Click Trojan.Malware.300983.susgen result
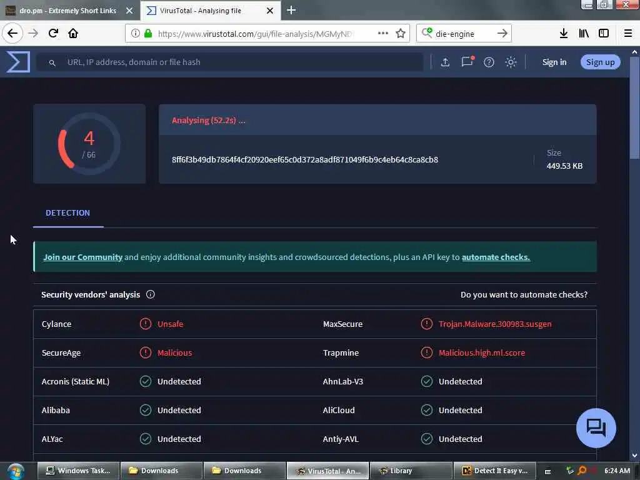The width and height of the screenshot is (640, 480). point(495,324)
